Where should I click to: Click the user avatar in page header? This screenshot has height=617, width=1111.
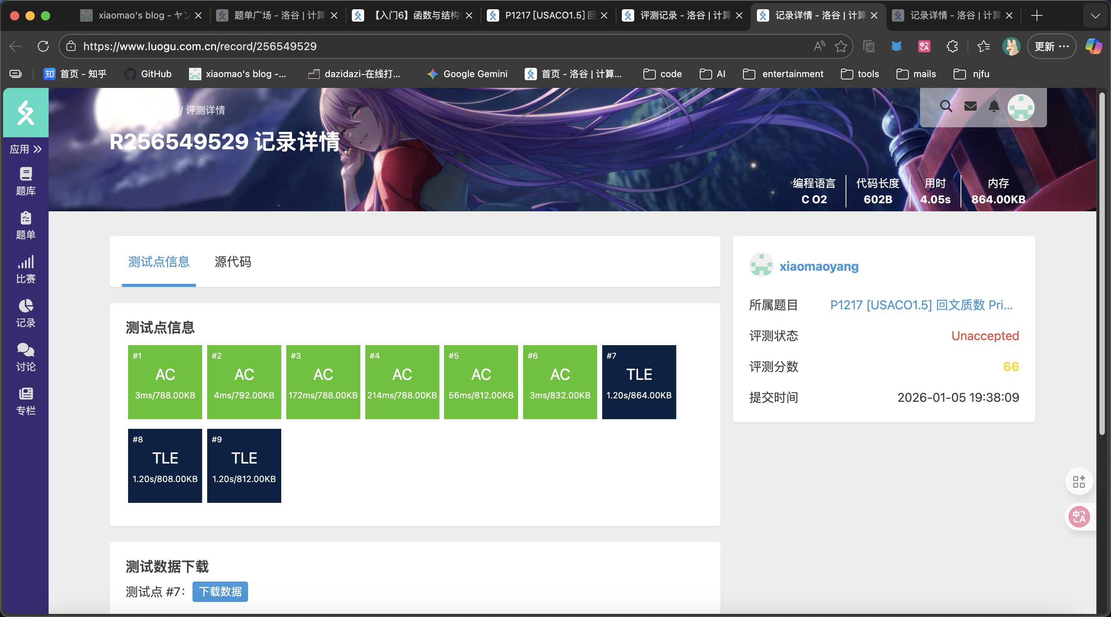tap(1020, 107)
